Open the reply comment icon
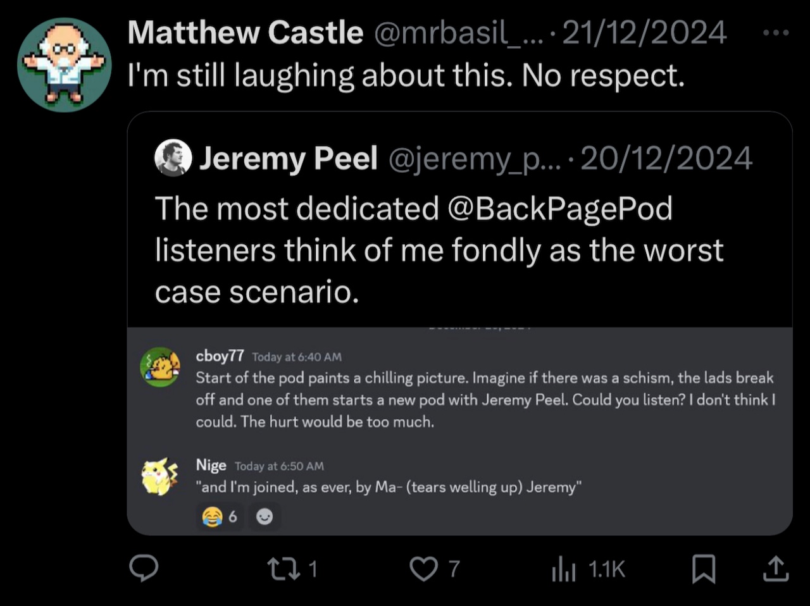Screen dimensions: 810x606 144,569
